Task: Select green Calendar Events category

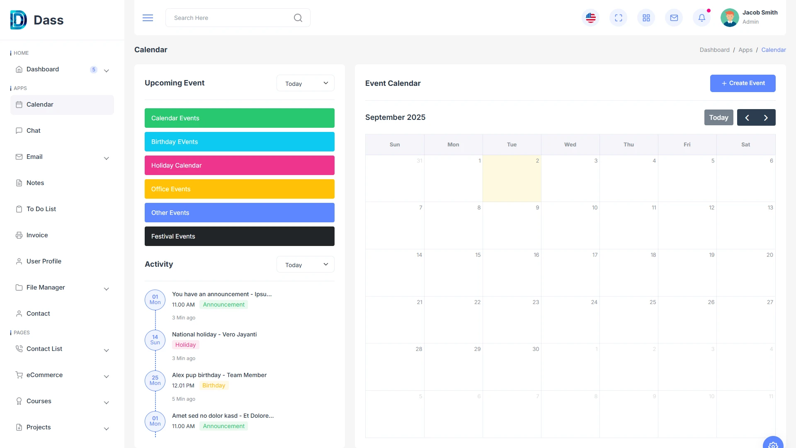Action: tap(240, 118)
